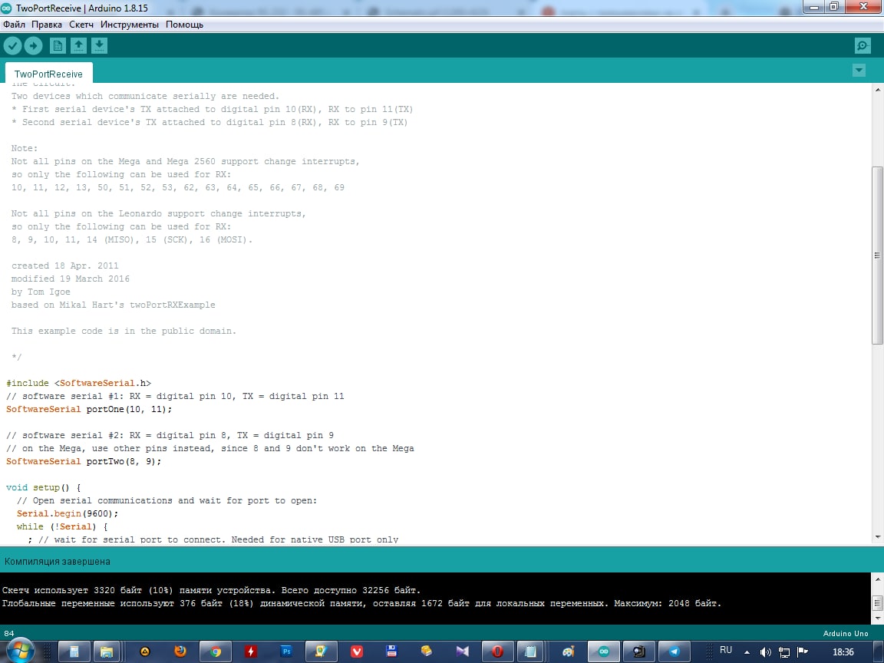Viewport: 884px width, 663px height.
Task: Open Google Chrome from the taskbar
Action: pyautogui.click(x=216, y=651)
